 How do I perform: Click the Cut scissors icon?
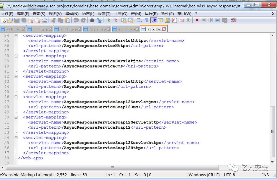[53, 20]
